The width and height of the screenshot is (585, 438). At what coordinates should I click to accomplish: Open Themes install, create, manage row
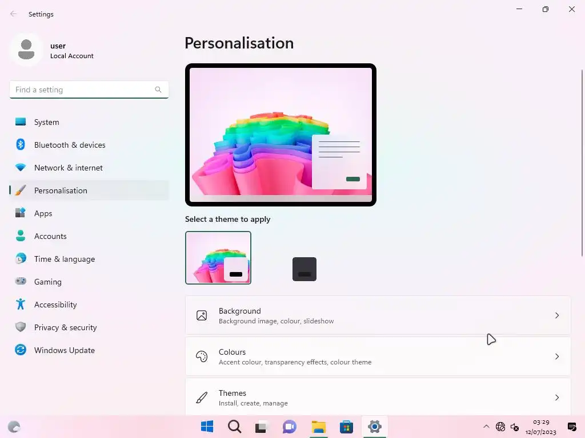pyautogui.click(x=378, y=397)
